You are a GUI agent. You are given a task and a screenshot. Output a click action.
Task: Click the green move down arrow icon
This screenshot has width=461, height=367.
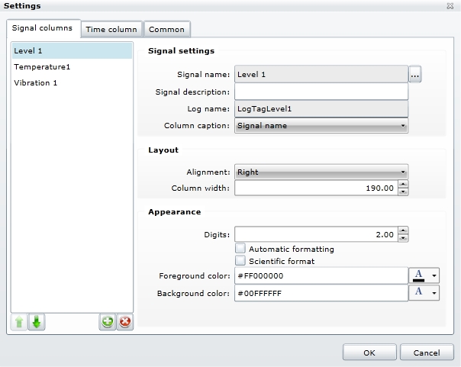coord(37,323)
